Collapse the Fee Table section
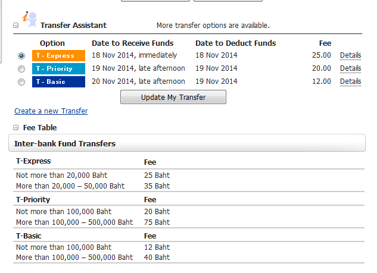The height and width of the screenshot is (273, 377). pyautogui.click(x=16, y=127)
